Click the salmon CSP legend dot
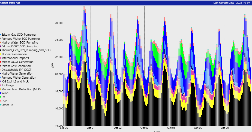252x132 pixels. [x=1, y=100]
